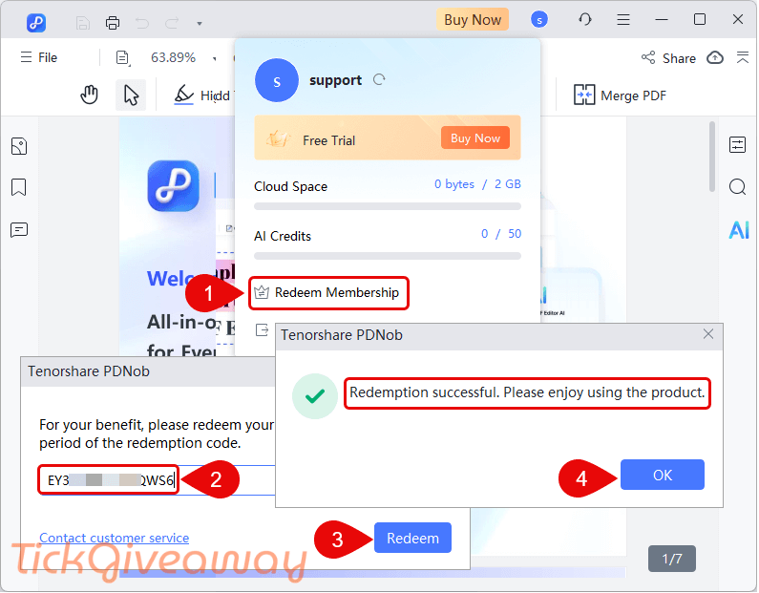The width and height of the screenshot is (759, 593).
Task: Click the Cloud Space usage bar
Action: 388,206
